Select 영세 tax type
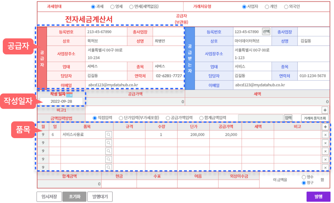The image size is (334, 203). [x=112, y=7]
